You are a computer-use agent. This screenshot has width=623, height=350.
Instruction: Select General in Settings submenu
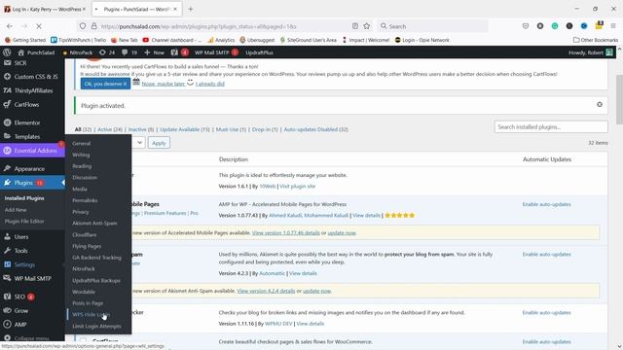pyautogui.click(x=82, y=143)
